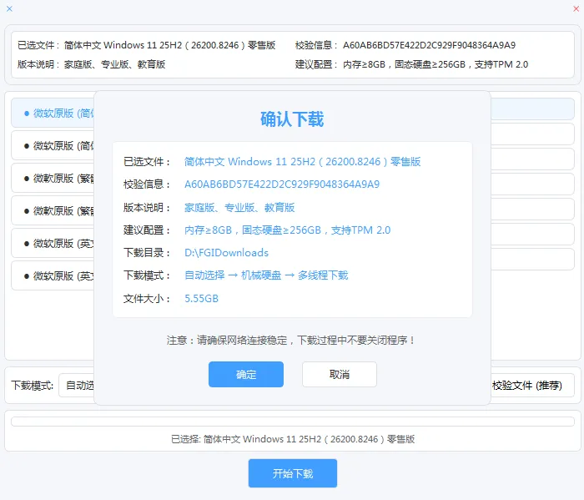Click the dialog text 家庭版、专业版、教育版

[239, 208]
